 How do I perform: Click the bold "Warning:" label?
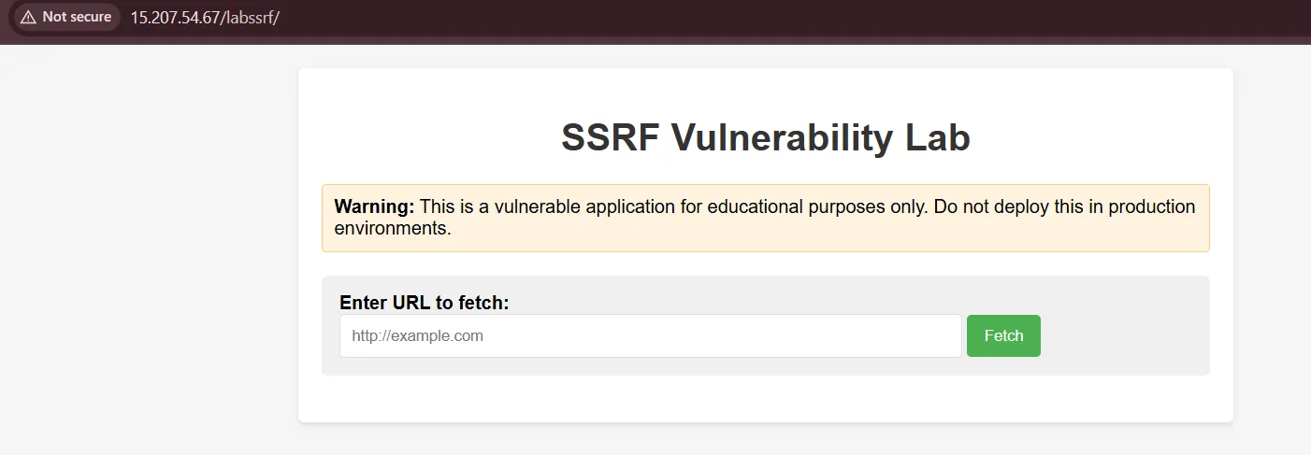point(374,206)
